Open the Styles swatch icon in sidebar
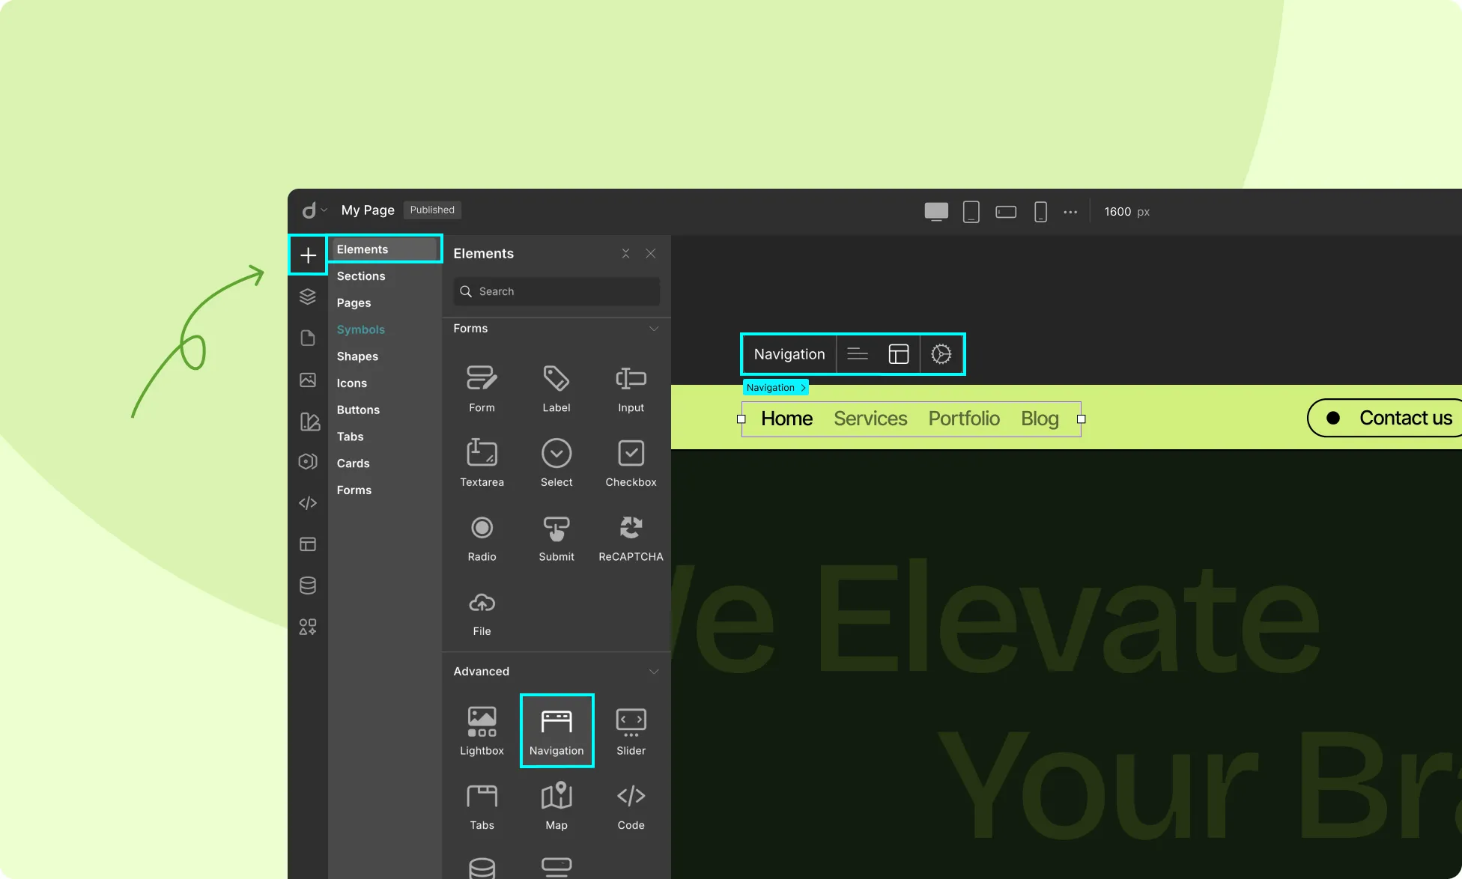1462x879 pixels. 309,422
